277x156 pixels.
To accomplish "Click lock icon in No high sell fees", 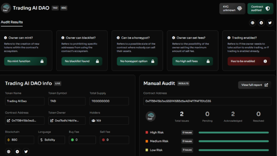I will 208,61.
